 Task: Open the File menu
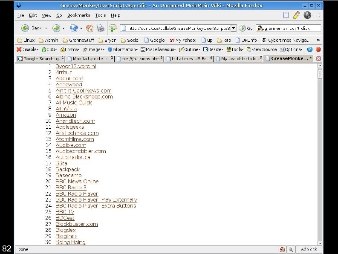20,15
